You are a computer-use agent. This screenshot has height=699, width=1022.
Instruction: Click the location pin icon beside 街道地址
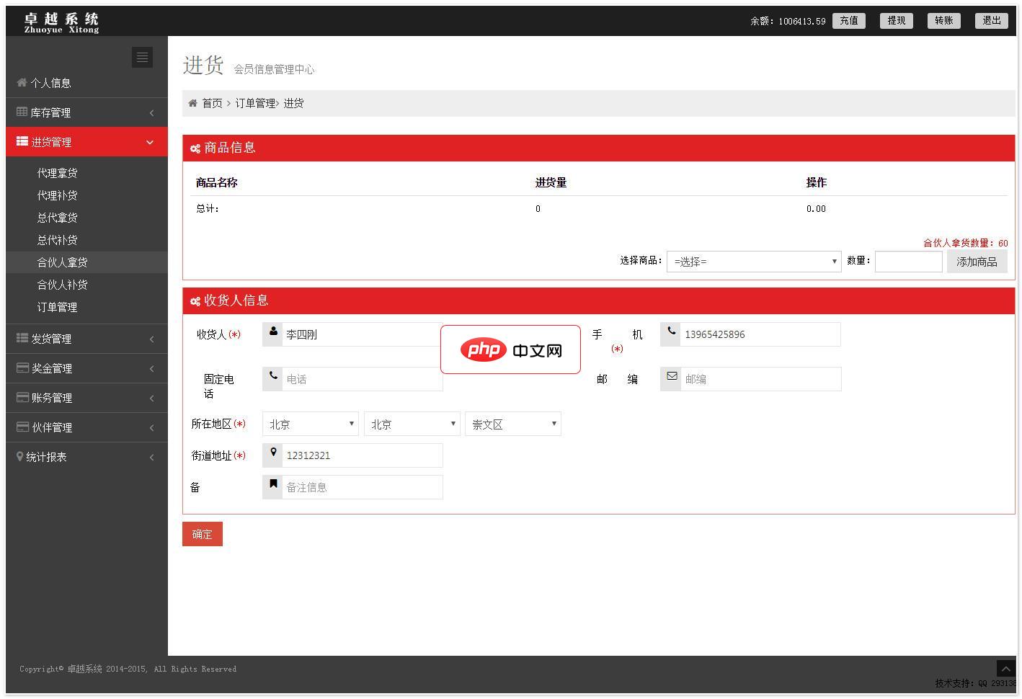tap(272, 453)
